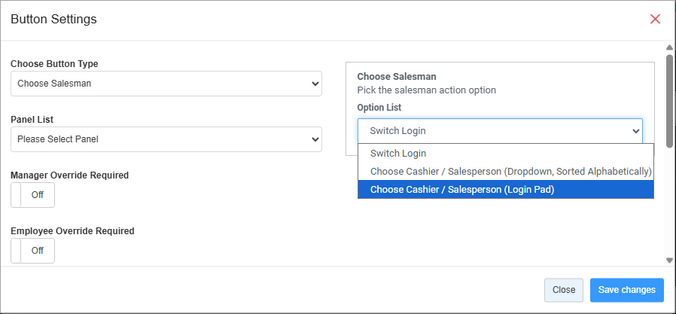This screenshot has width=676, height=314.
Task: Collapse the Option List combo box
Action: tap(500, 130)
